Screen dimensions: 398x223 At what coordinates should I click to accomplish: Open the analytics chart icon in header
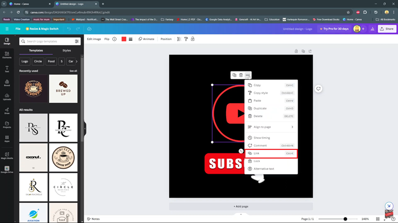coord(373,29)
